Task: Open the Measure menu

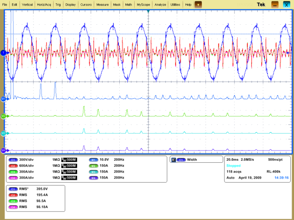Action: click(x=103, y=5)
